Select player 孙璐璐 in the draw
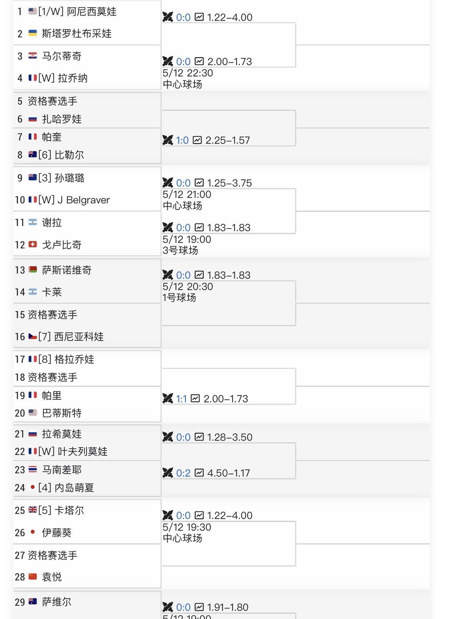Screen dimensions: 471x619 point(70,178)
